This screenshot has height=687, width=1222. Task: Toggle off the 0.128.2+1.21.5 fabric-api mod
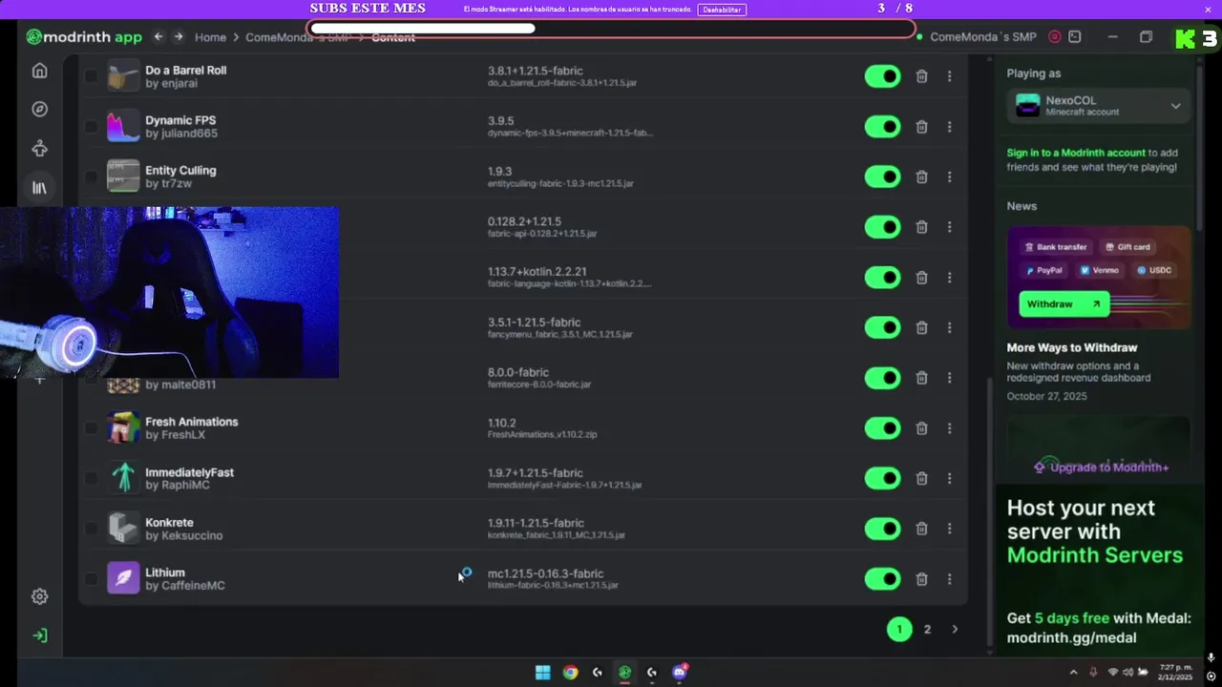click(x=882, y=227)
